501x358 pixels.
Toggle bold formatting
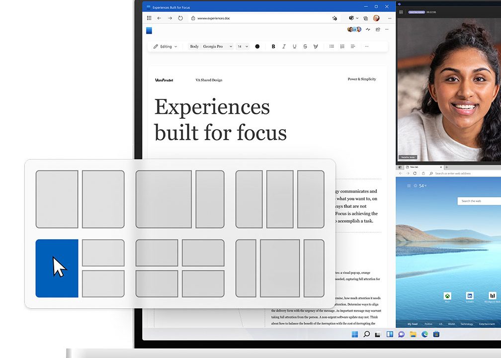point(273,46)
